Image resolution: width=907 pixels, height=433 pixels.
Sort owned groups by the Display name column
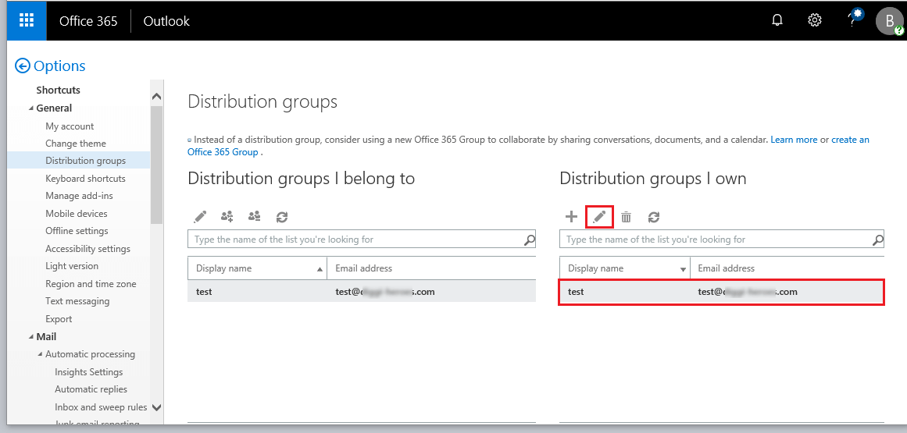tap(624, 268)
